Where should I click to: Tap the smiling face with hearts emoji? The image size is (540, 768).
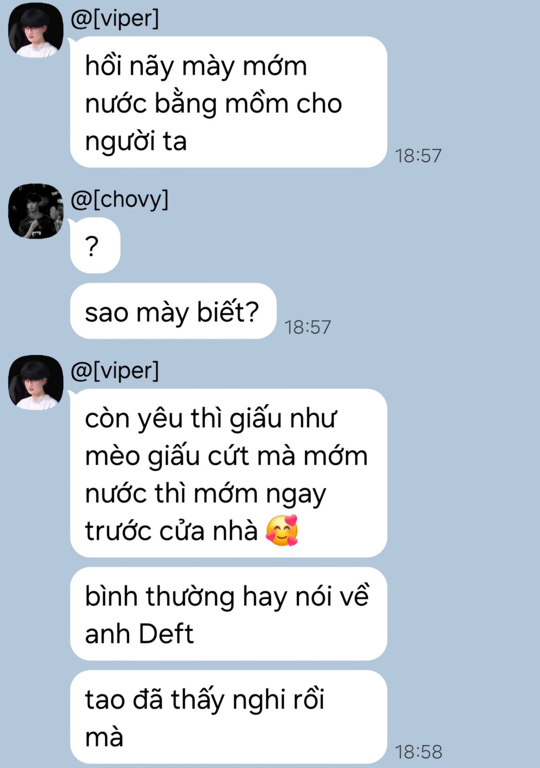(x=282, y=530)
